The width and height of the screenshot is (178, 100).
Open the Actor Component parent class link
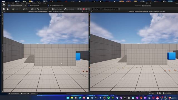[147, 6]
